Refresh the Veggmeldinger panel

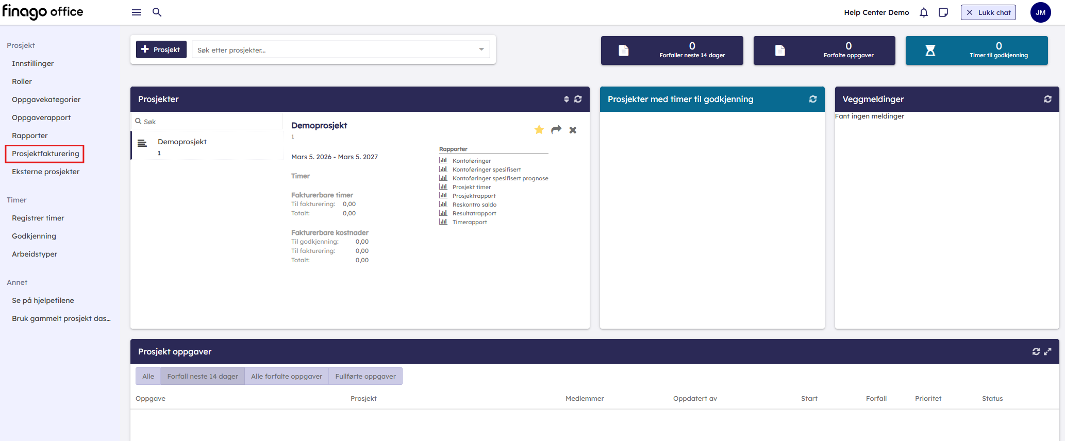click(1048, 99)
